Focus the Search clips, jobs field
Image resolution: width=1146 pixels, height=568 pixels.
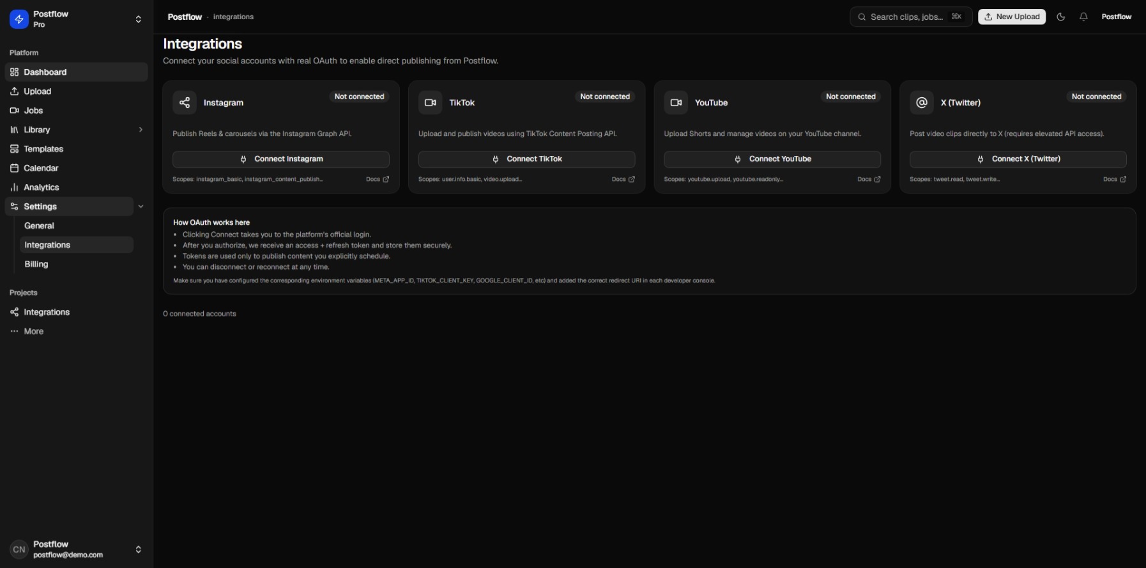click(911, 17)
